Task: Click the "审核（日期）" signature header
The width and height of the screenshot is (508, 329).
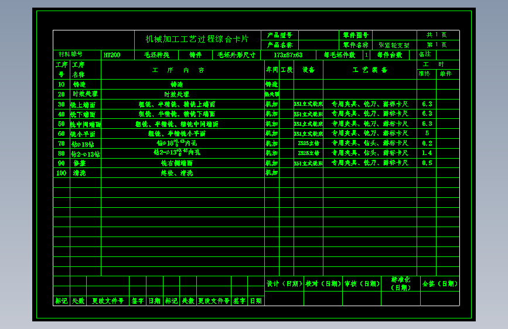Action: [362, 284]
